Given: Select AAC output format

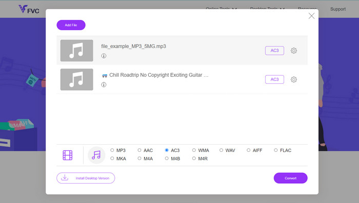Looking at the screenshot, I should pos(139,150).
